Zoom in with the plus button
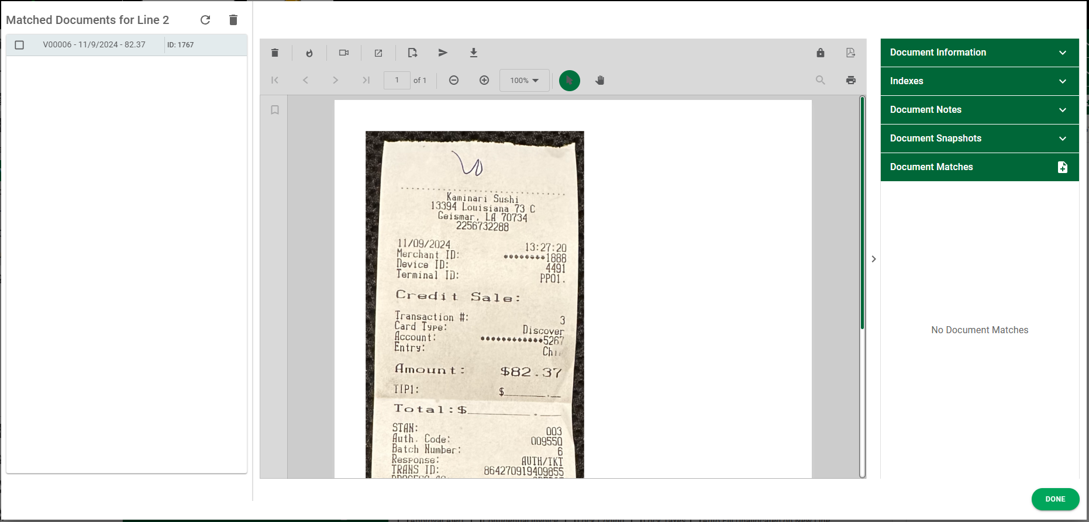Image resolution: width=1089 pixels, height=522 pixels. coord(484,80)
